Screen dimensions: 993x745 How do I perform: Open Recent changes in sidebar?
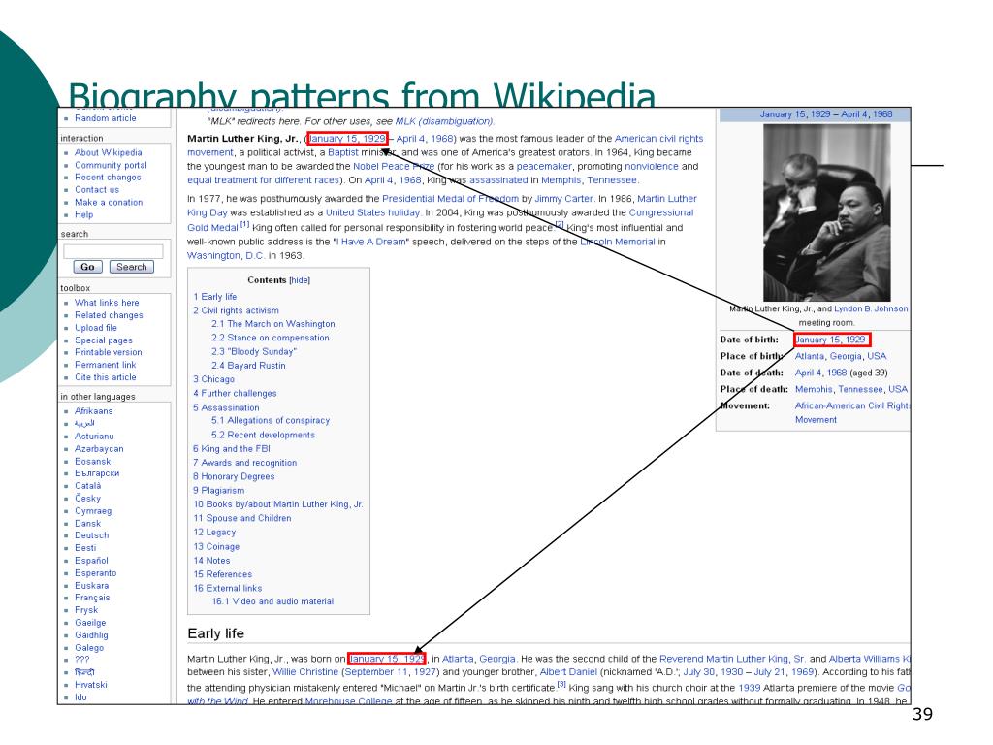108,178
